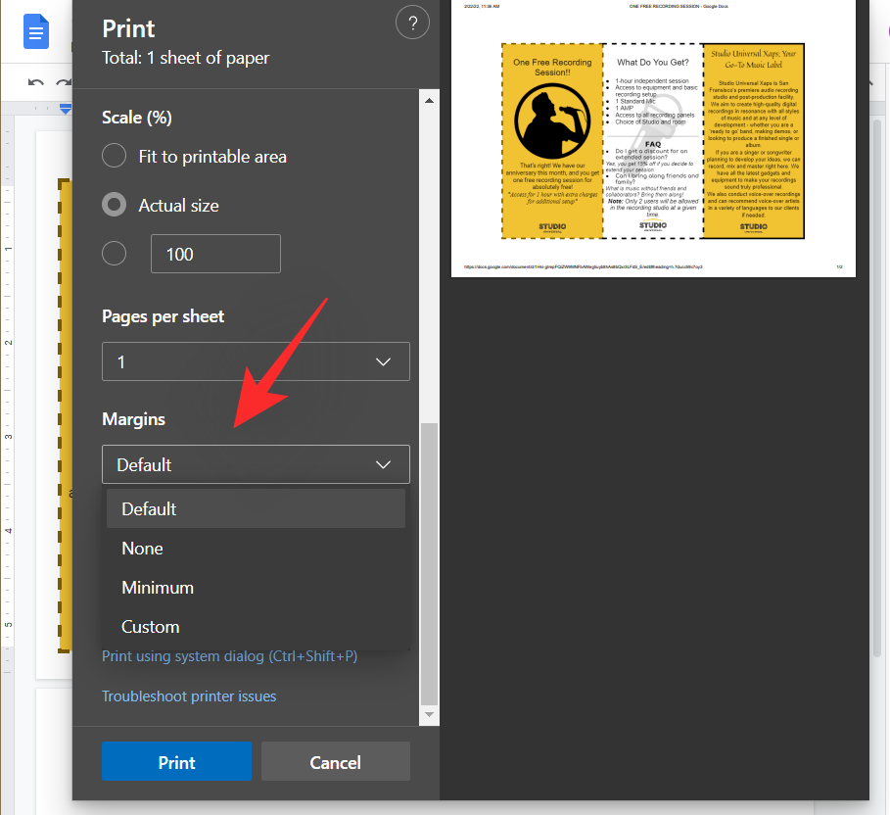This screenshot has width=890, height=815.
Task: Cancel the print dialog
Action: 335,762
